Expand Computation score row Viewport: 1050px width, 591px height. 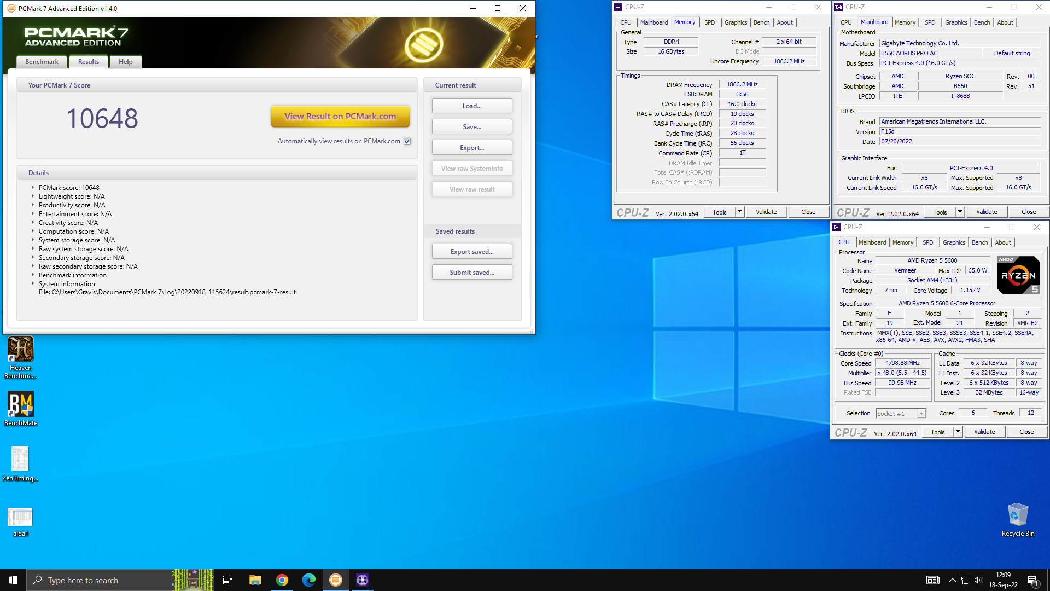[x=33, y=231]
